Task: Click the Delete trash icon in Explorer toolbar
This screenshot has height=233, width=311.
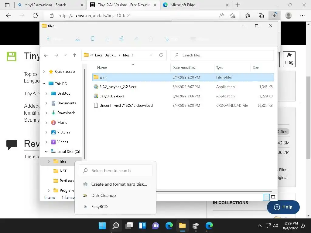Action: tap(151, 39)
